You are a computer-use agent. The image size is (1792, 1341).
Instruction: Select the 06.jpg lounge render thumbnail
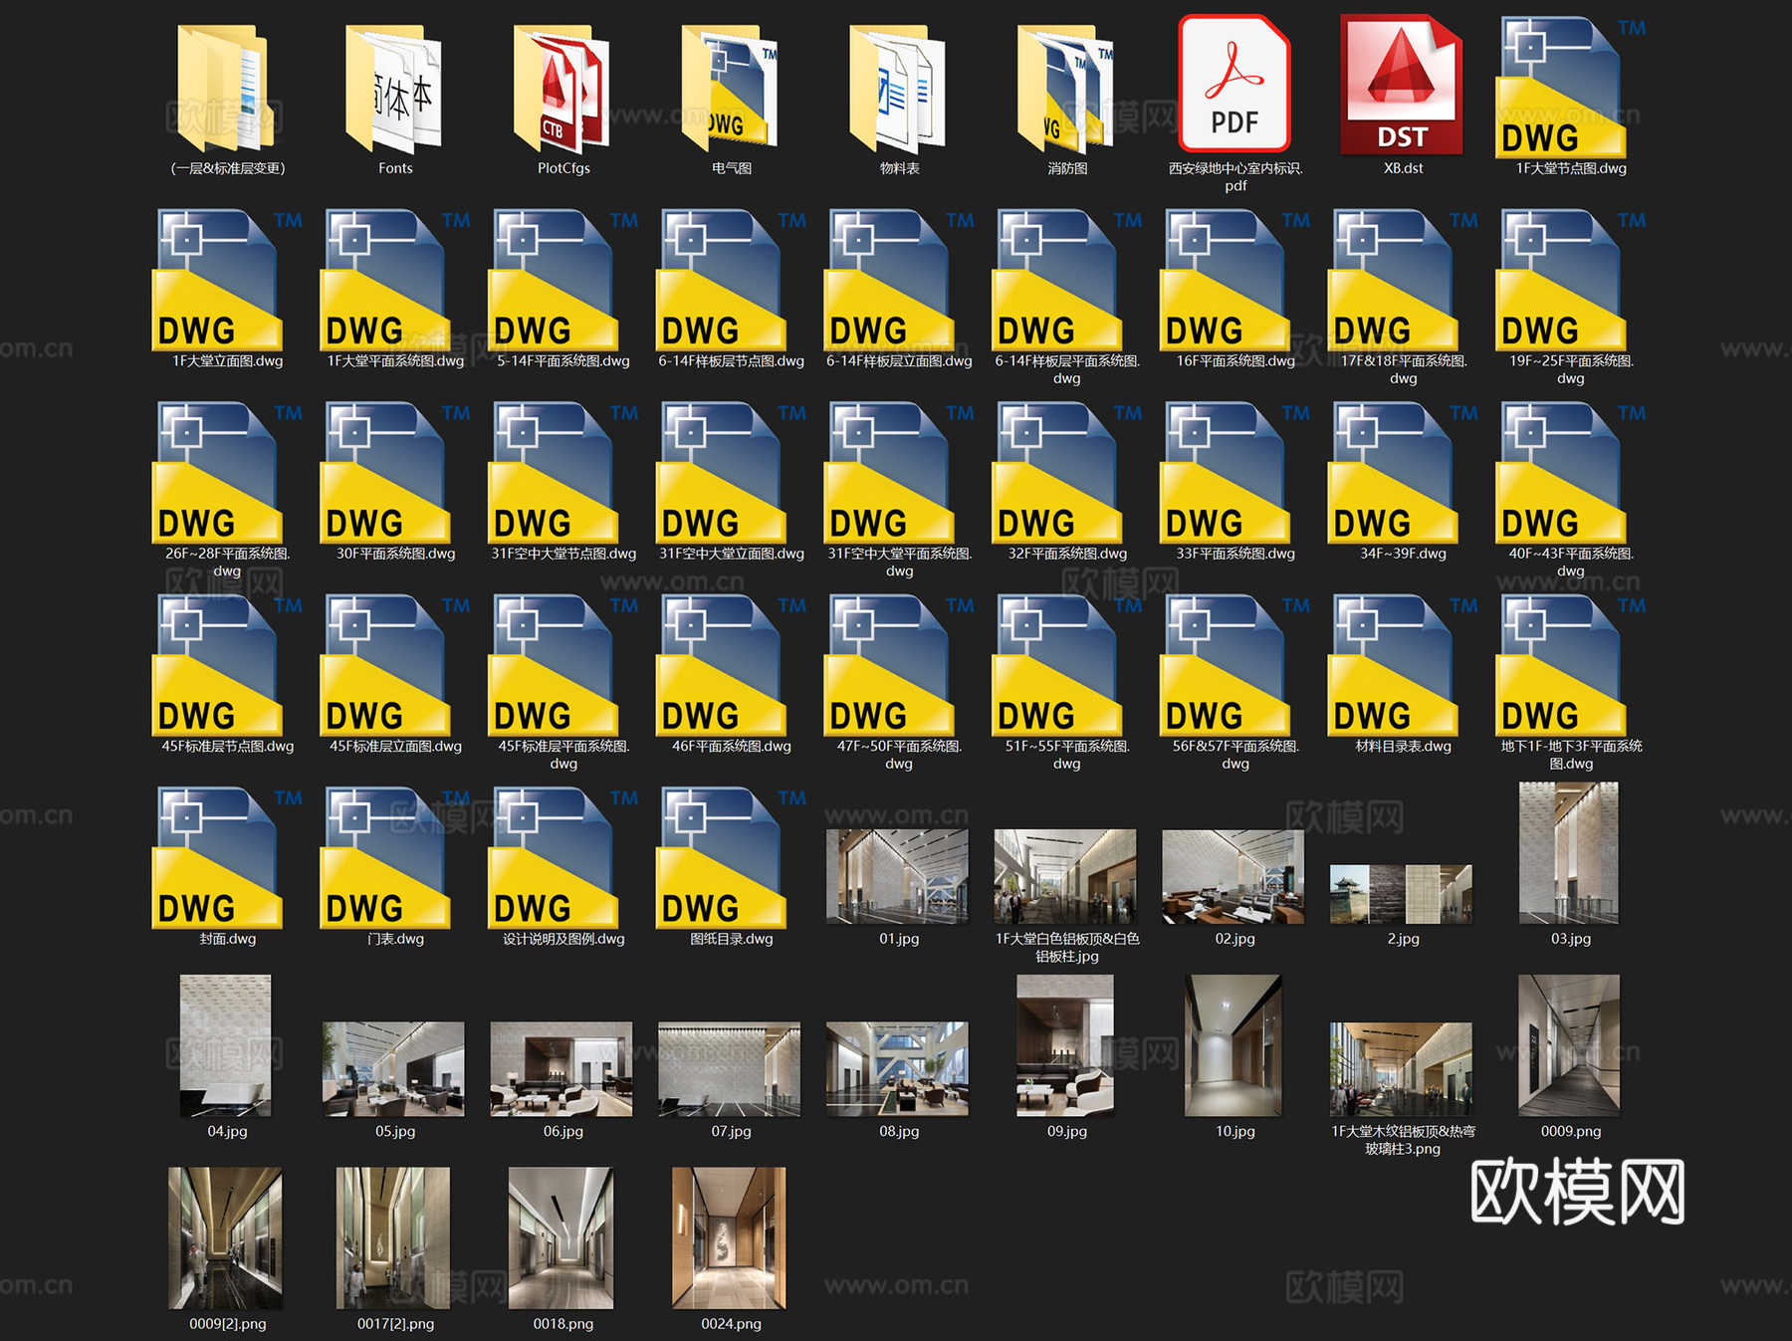(562, 1069)
